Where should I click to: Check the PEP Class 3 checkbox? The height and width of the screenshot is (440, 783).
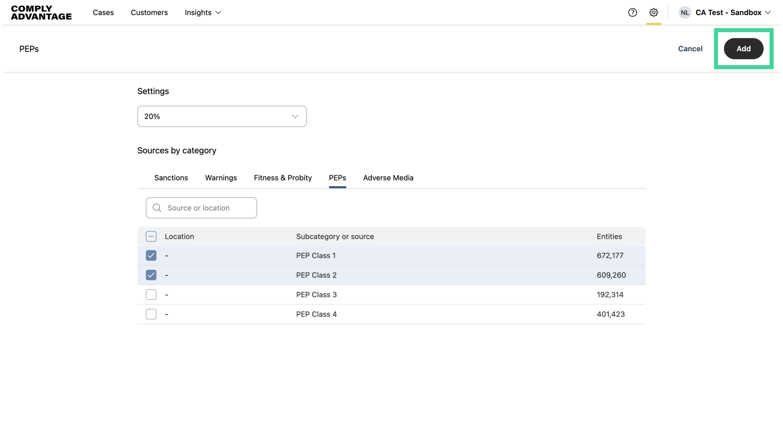point(151,295)
